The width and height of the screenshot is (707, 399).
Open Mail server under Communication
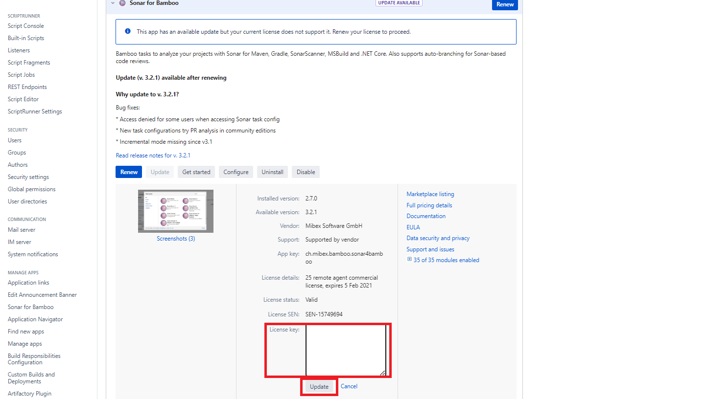pos(22,230)
